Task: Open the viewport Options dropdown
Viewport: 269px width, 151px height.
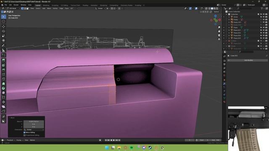Action: [217, 12]
